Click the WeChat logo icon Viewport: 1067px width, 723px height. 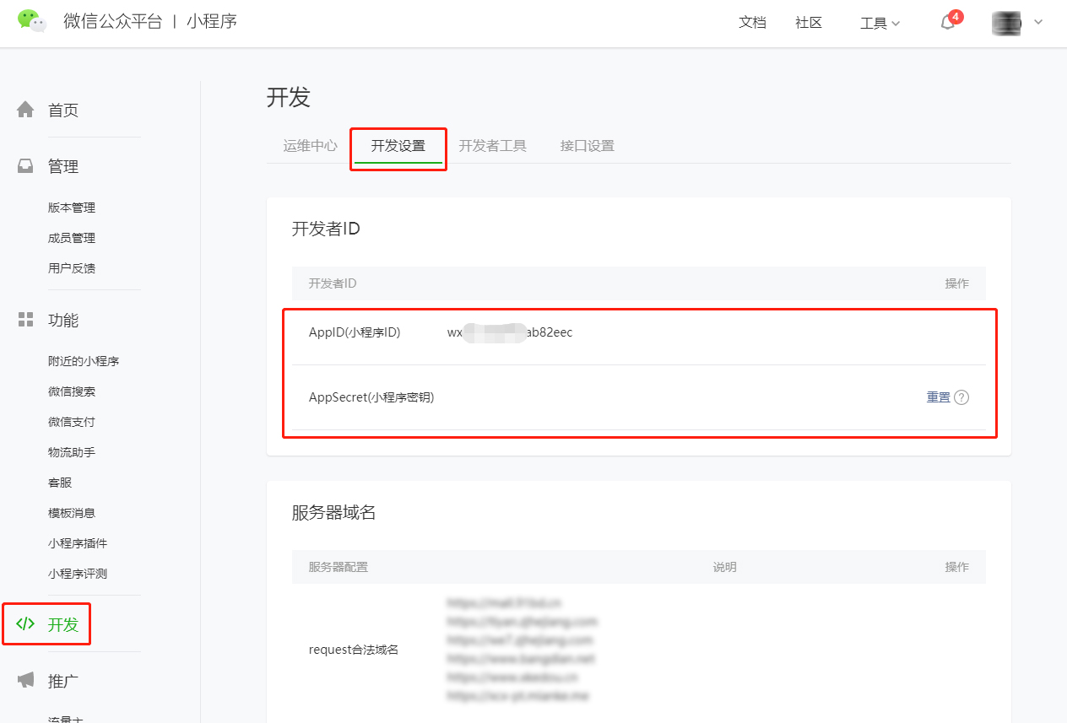tap(32, 21)
